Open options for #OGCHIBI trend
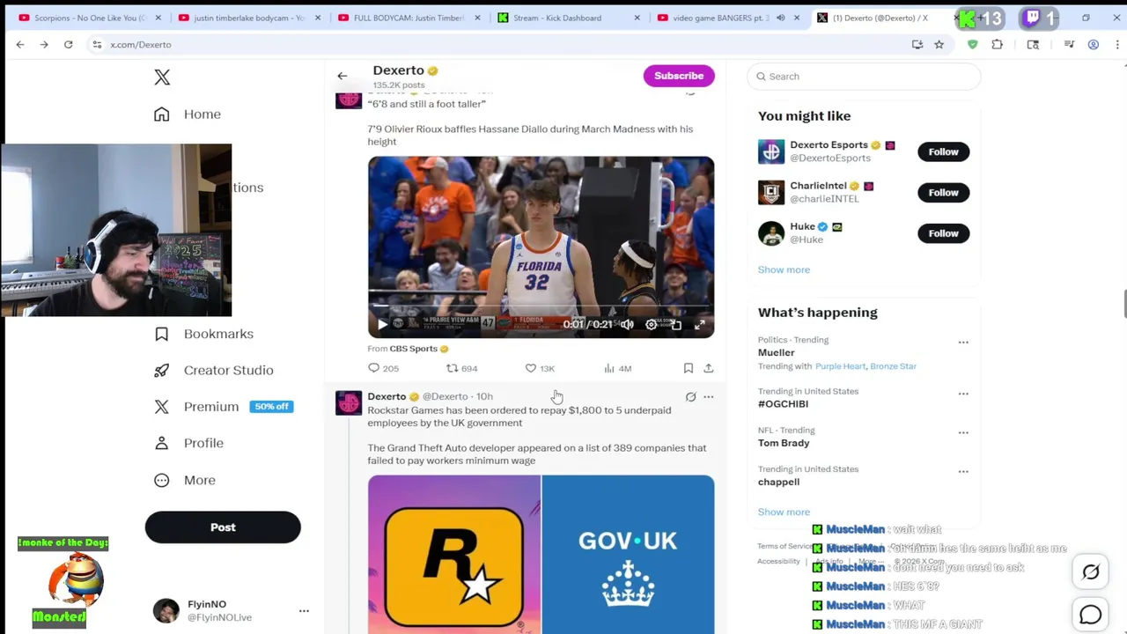This screenshot has height=634, width=1127. tap(963, 394)
